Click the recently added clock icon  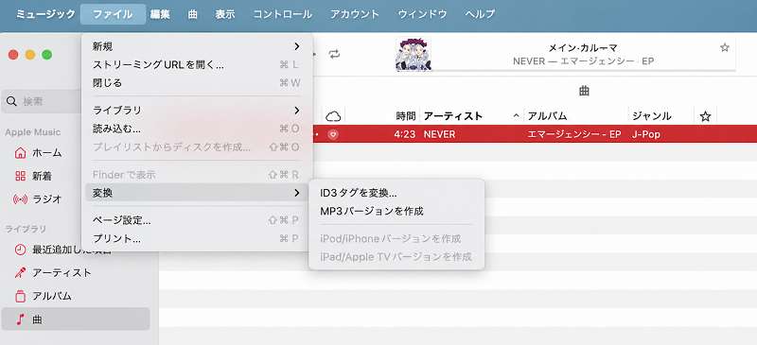pos(20,250)
